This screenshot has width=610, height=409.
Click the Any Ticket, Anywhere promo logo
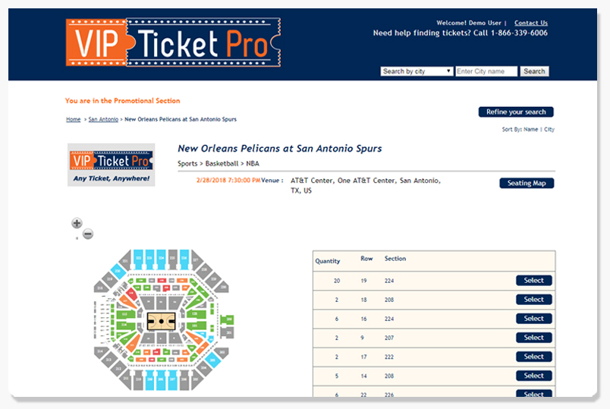pos(112,165)
